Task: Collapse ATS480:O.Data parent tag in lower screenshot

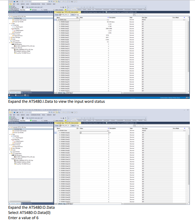Action: [59, 131]
